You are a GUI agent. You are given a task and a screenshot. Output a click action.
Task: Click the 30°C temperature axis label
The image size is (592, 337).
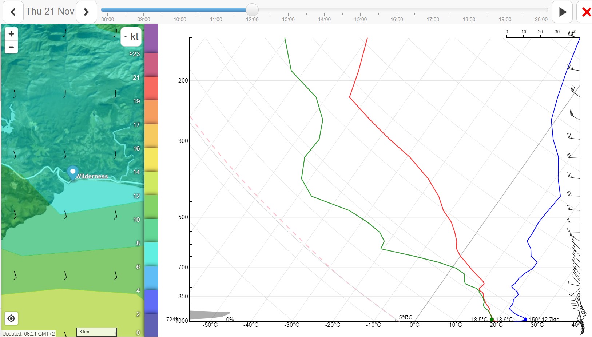pos(537,325)
